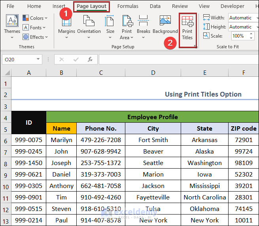Screen dimensions: 259x226
Task: Select the Employee Profile header cell
Action: (x=152, y=117)
